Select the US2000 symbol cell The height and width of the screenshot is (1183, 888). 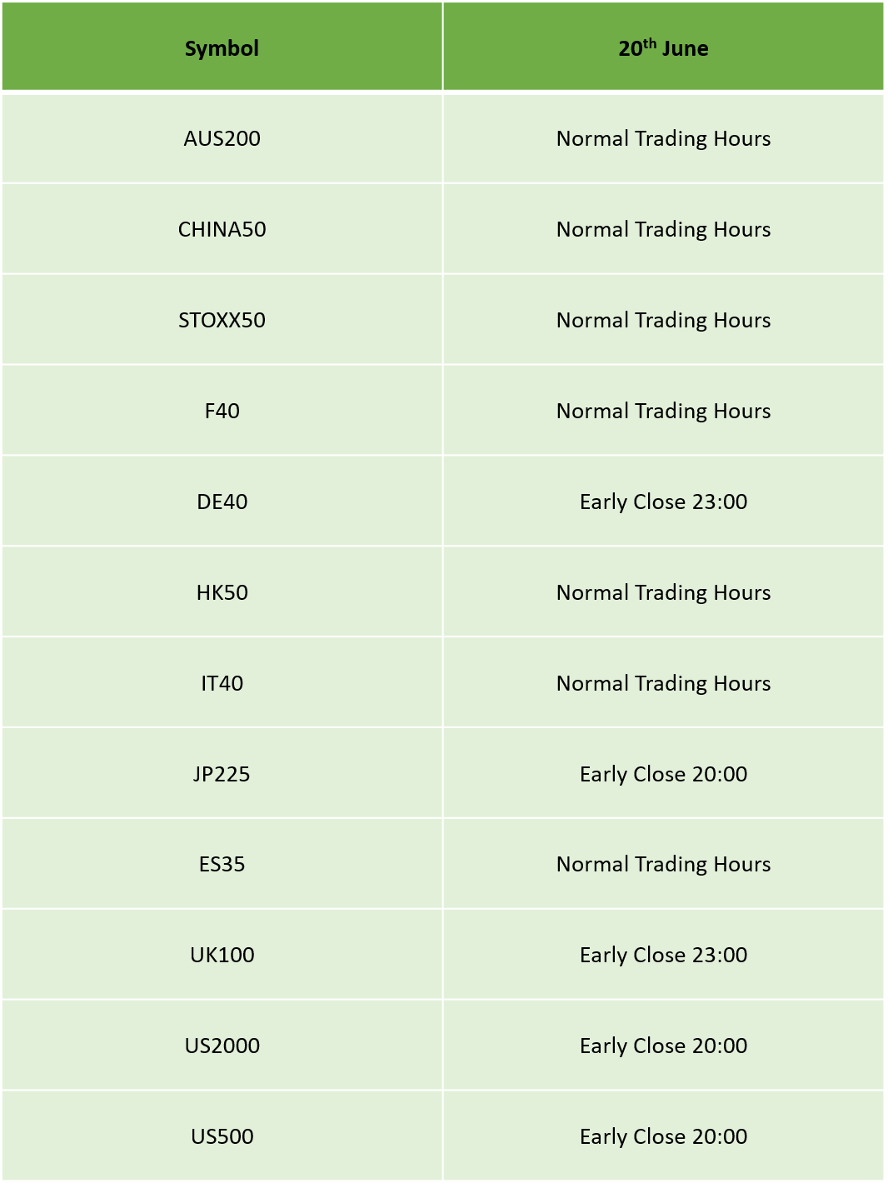tap(222, 1046)
